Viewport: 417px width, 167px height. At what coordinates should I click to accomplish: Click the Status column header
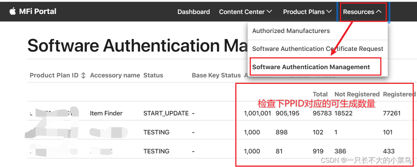(x=153, y=75)
